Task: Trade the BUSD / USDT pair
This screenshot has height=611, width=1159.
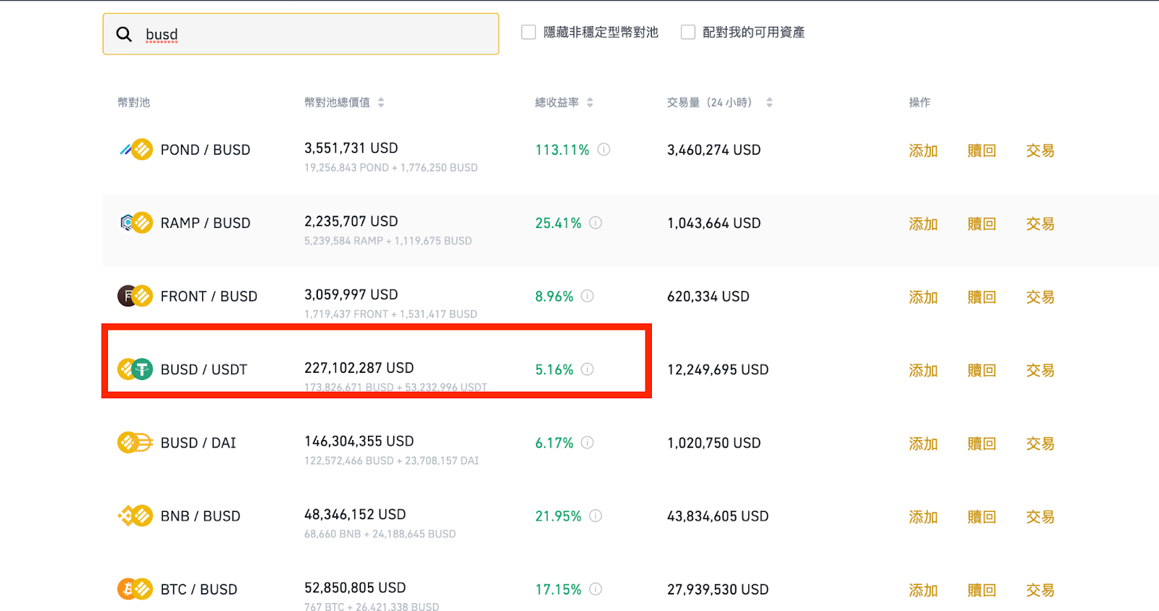Action: pyautogui.click(x=1040, y=370)
